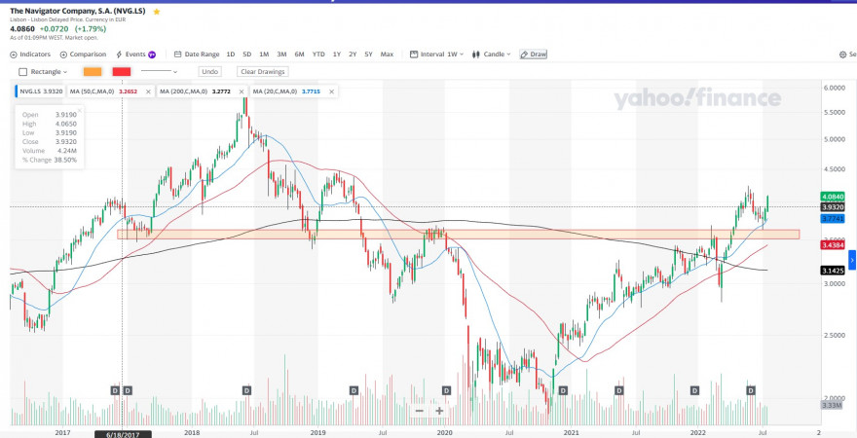The width and height of the screenshot is (857, 438).
Task: Select the 5Y date range
Action: coord(368,55)
